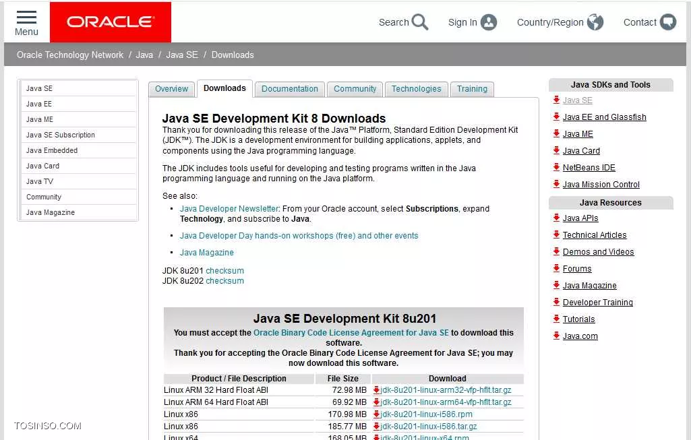Click red arrow icon beside Java Mission Control
This screenshot has width=691, height=440.
point(557,184)
